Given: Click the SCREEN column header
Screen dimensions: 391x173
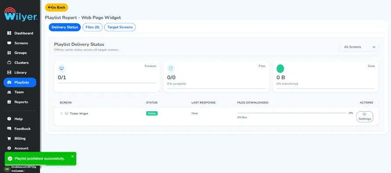Looking at the screenshot, I should tap(65, 102).
